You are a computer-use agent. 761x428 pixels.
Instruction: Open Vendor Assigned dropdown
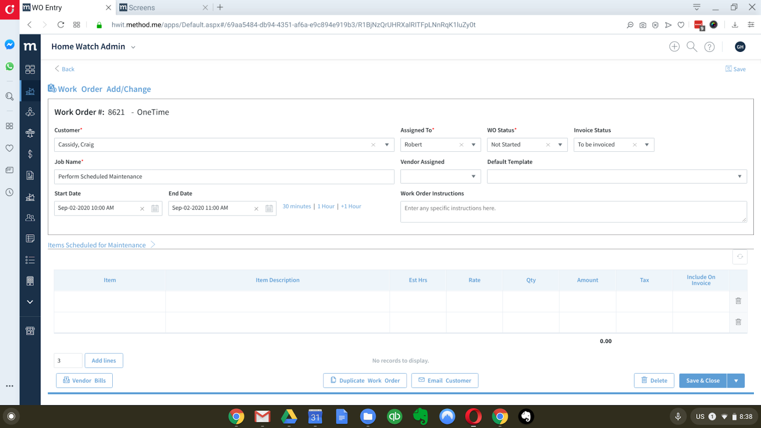pyautogui.click(x=473, y=176)
